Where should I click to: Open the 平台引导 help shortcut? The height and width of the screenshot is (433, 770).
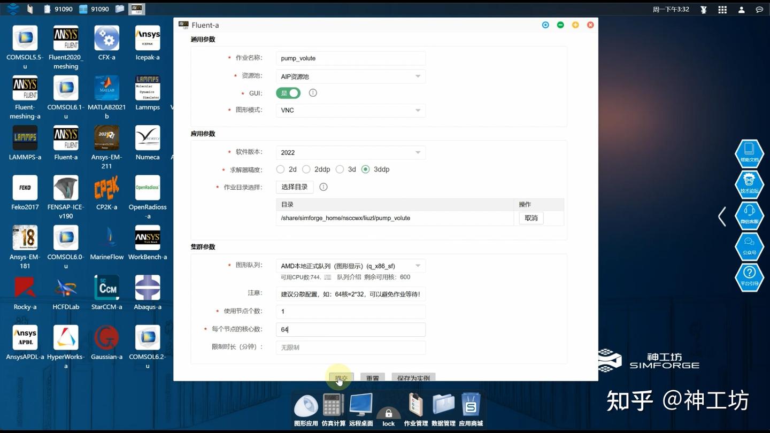[x=749, y=277]
